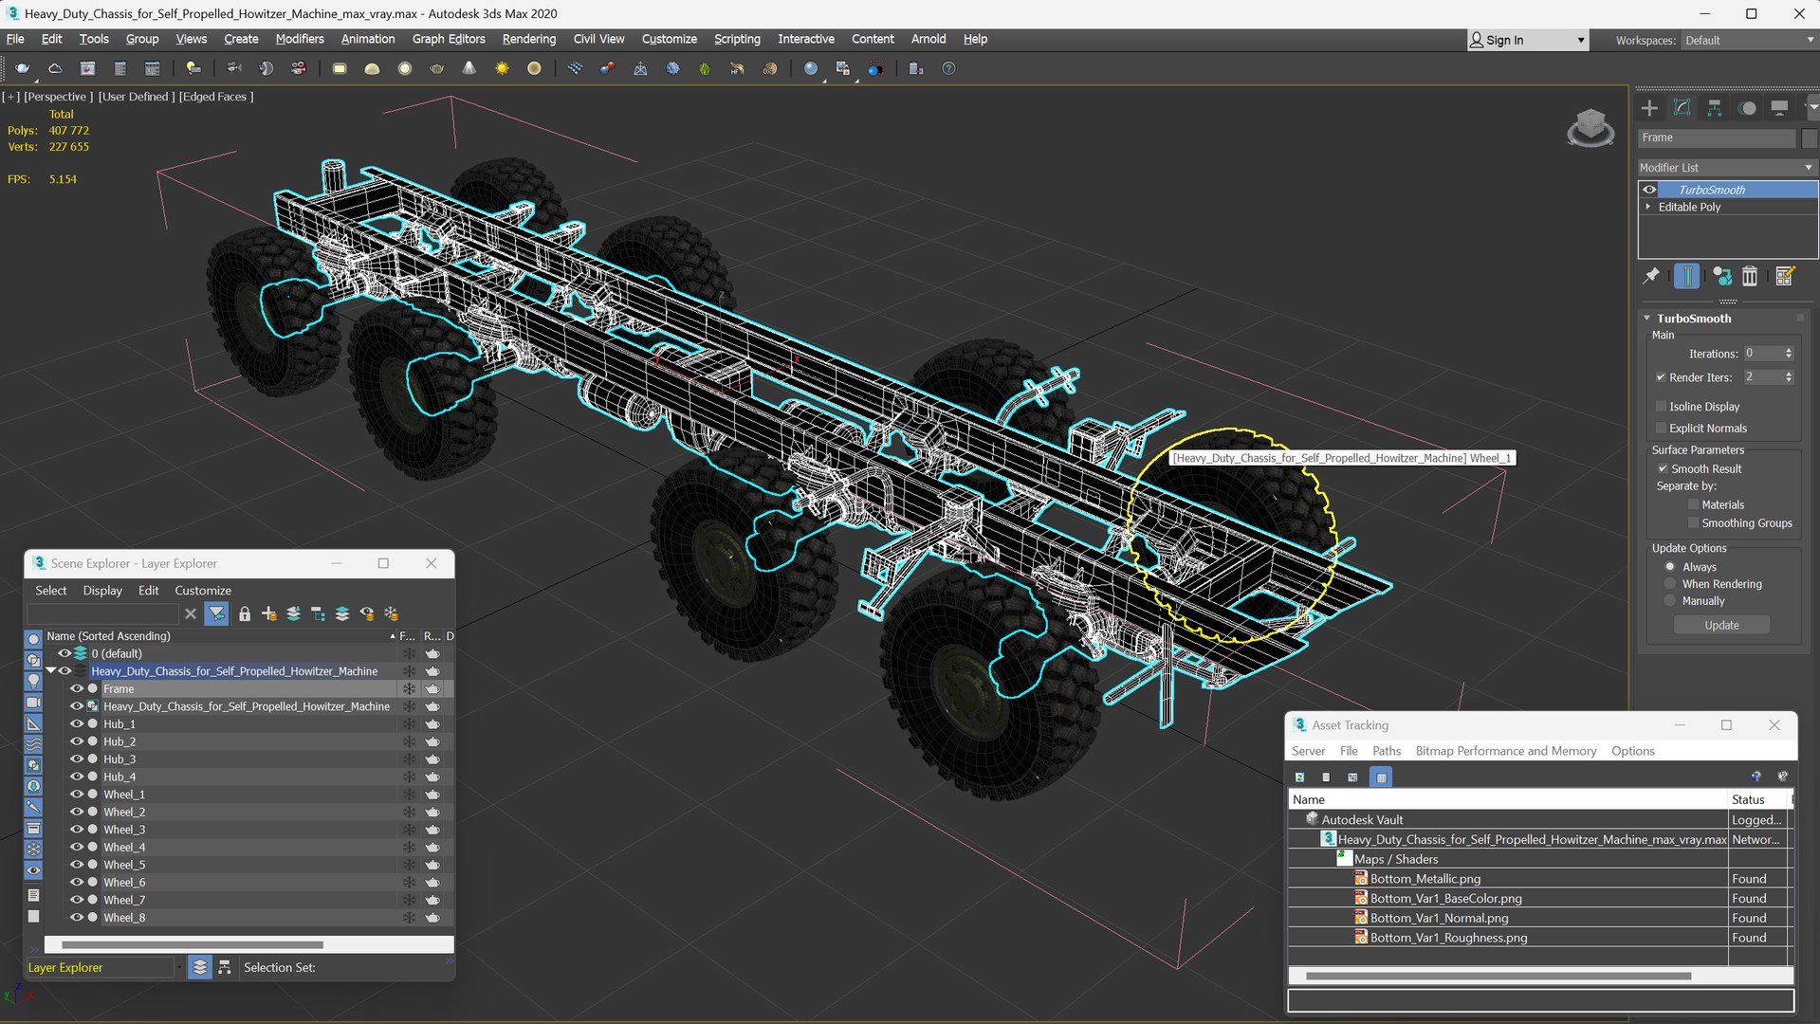The height and width of the screenshot is (1024, 1820).
Task: Click Configure Modifier Sets icon
Action: pyautogui.click(x=1785, y=276)
